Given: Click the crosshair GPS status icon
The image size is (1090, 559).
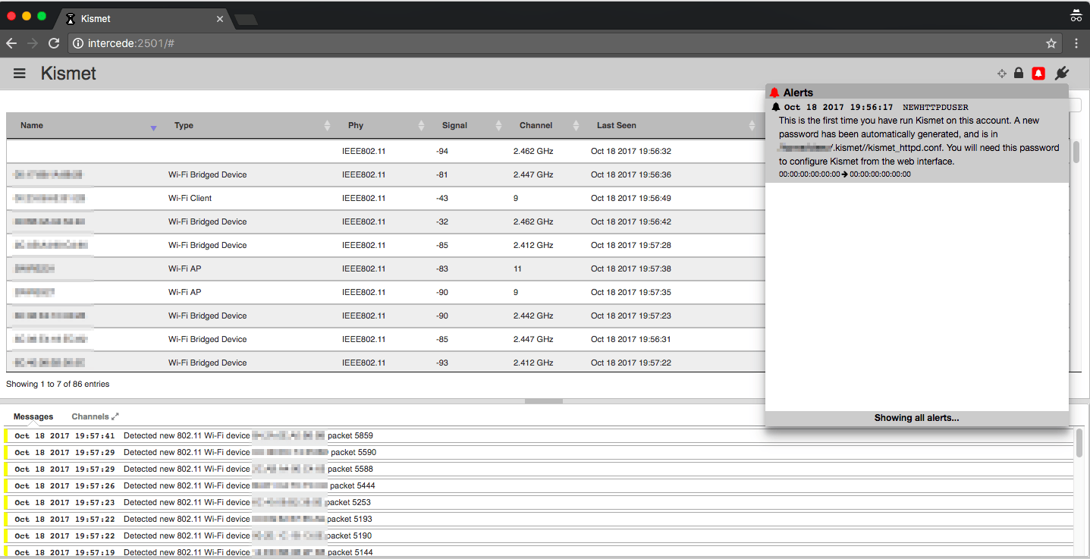Looking at the screenshot, I should tap(1001, 74).
